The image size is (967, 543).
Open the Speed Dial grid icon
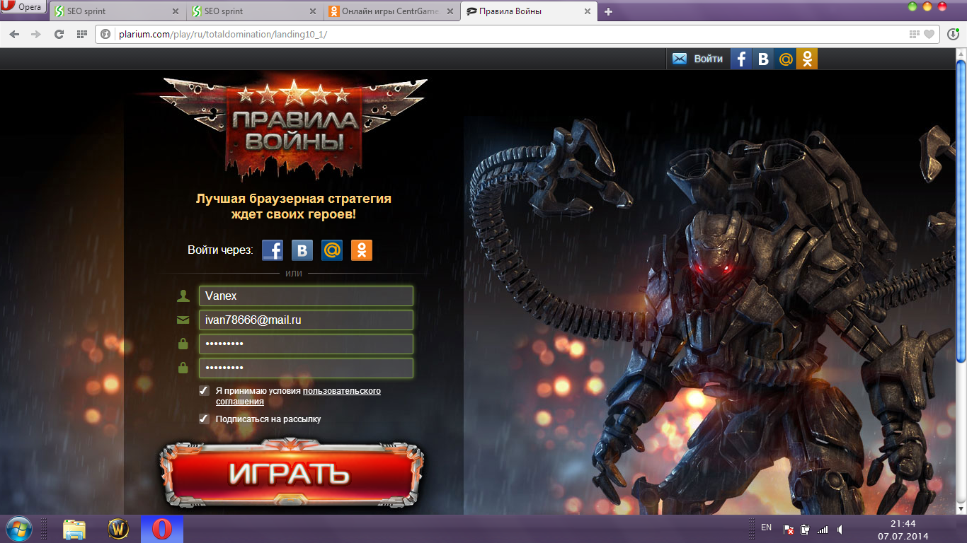[81, 34]
